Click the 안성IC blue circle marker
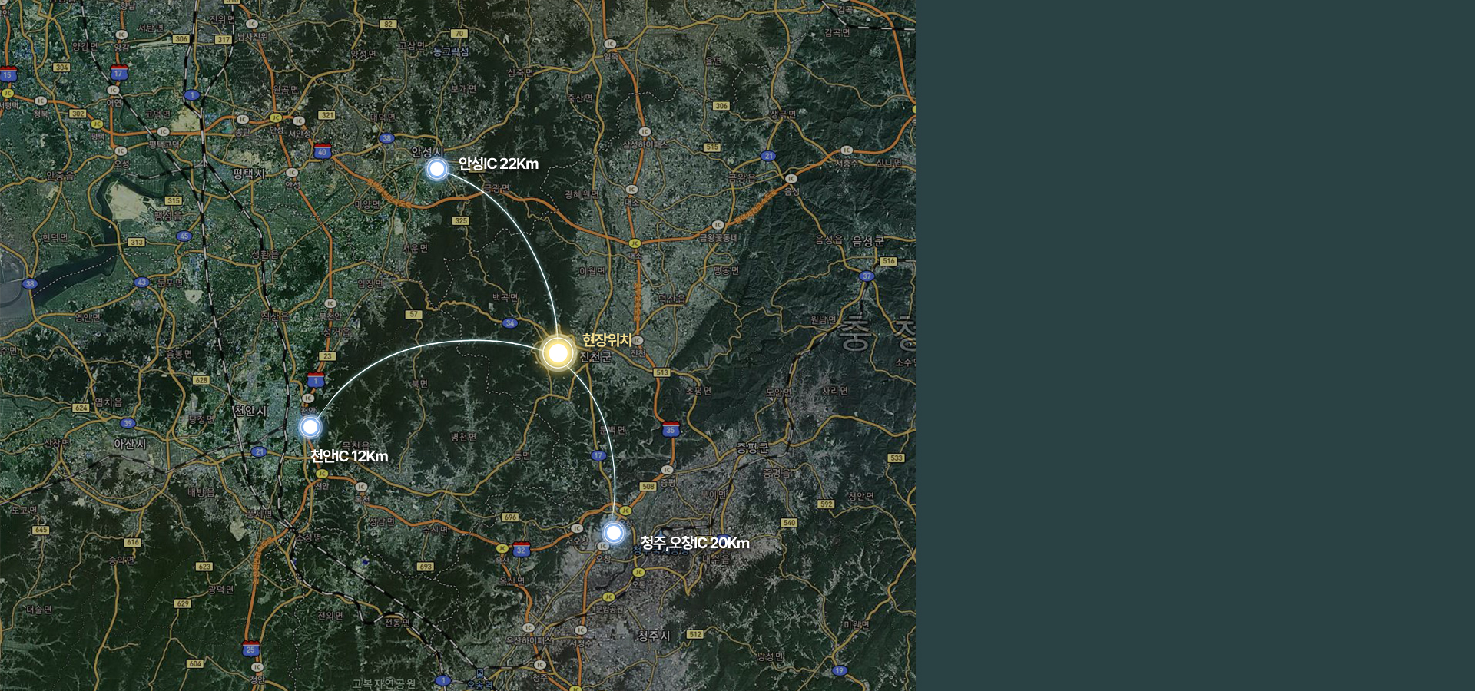 pos(437,169)
